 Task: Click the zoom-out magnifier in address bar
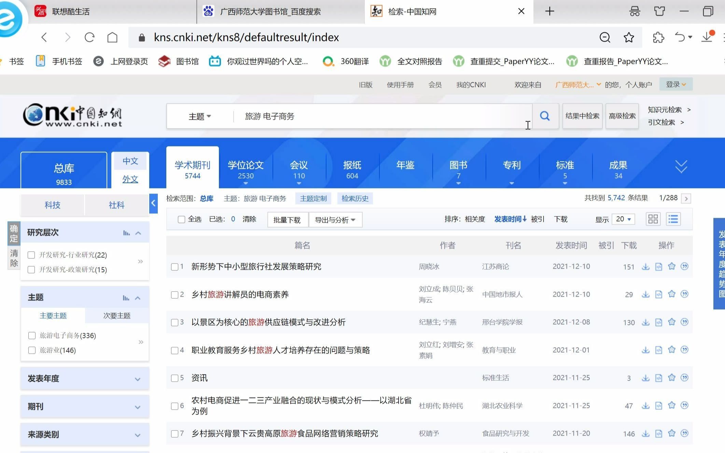coord(605,37)
